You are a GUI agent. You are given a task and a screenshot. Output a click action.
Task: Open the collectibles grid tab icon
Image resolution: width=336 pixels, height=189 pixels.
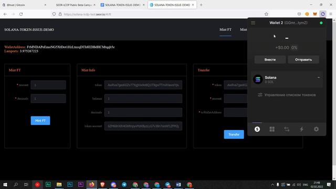click(x=272, y=129)
